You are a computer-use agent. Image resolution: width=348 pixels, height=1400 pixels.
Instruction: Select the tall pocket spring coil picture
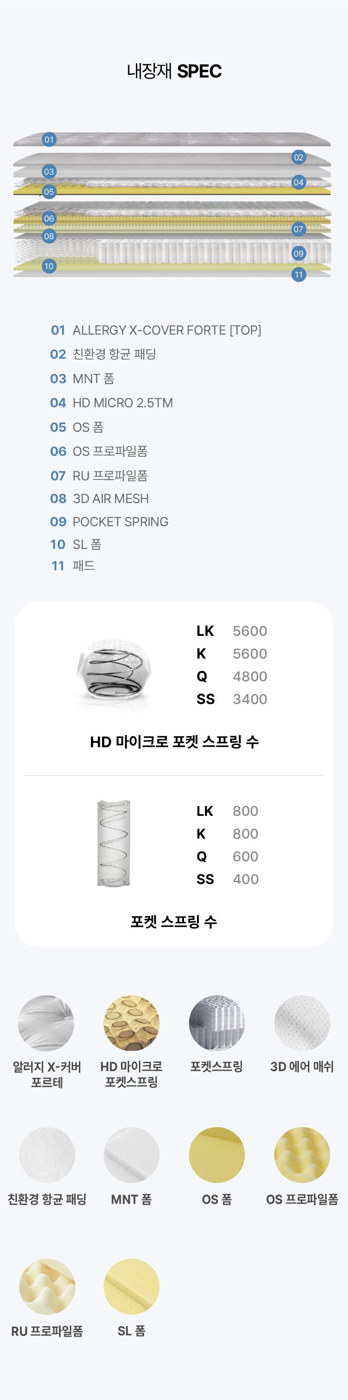click(x=114, y=843)
